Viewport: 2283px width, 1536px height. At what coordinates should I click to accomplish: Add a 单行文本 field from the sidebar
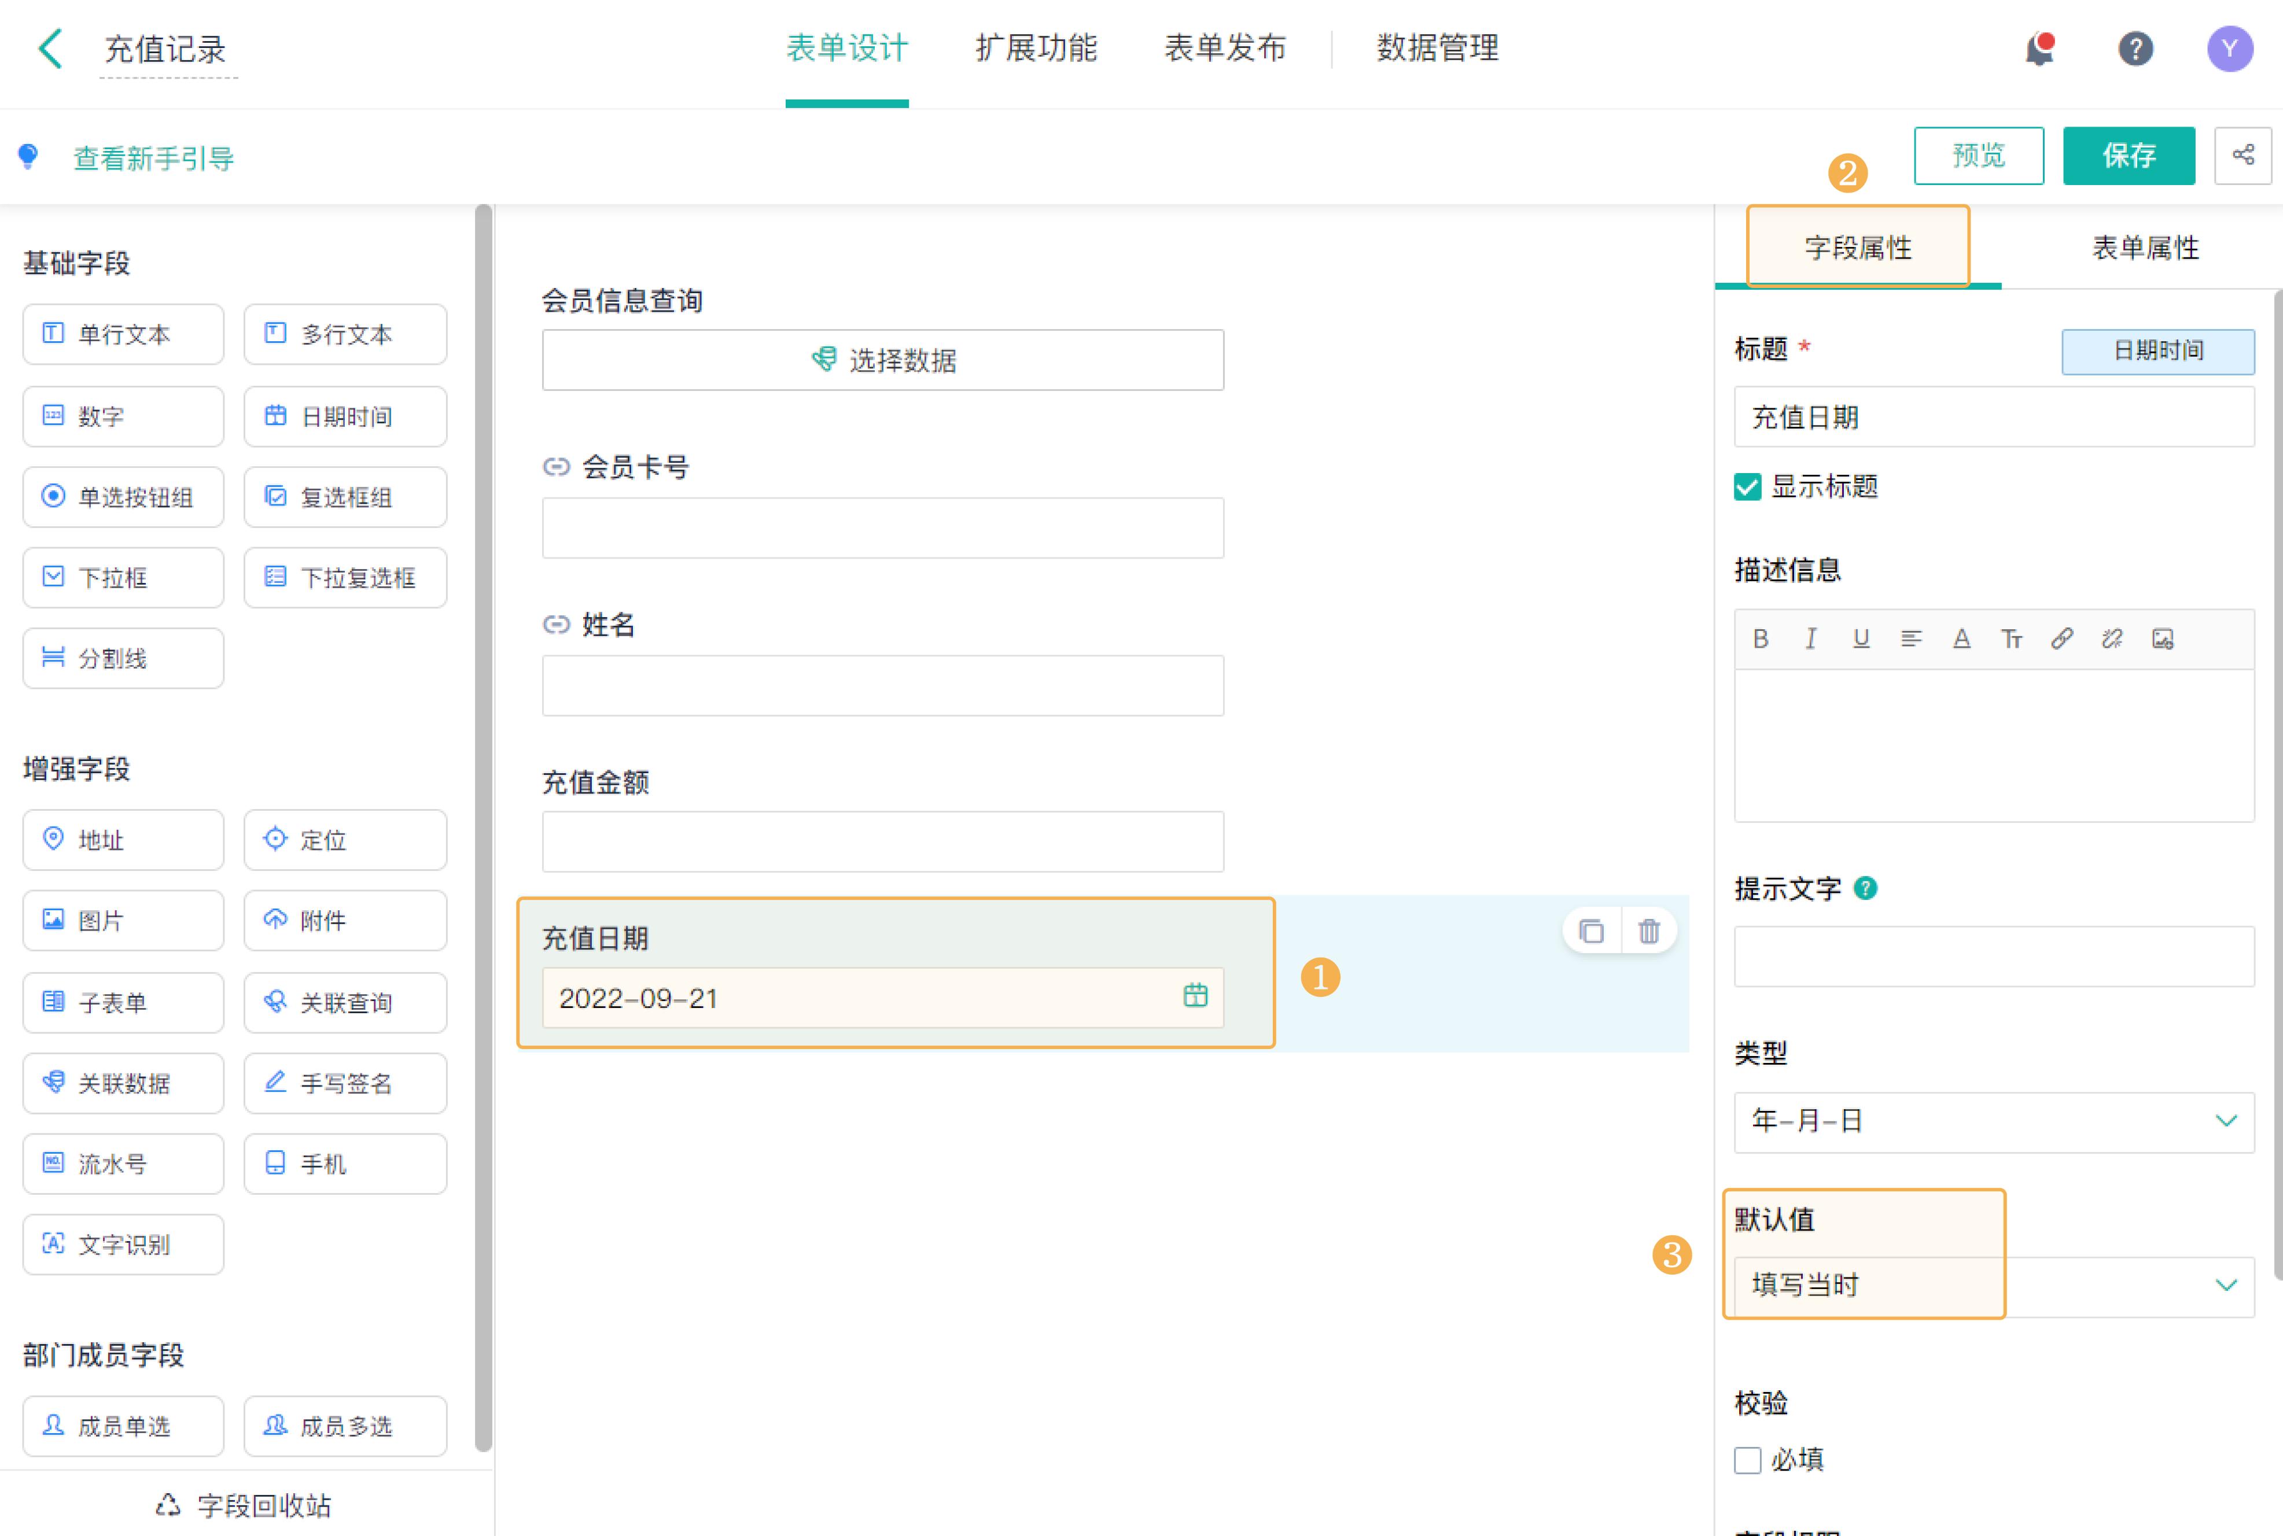(x=123, y=334)
